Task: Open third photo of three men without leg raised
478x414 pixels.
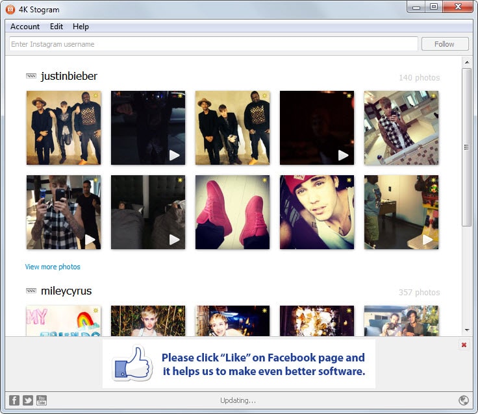Action: pyautogui.click(x=233, y=128)
